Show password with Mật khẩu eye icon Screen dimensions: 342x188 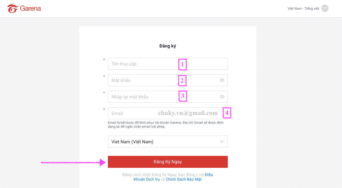[222, 80]
